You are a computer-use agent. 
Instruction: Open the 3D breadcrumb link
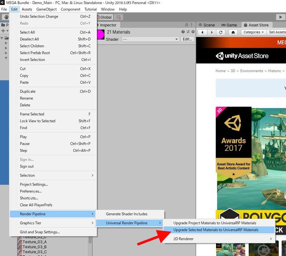(233, 71)
